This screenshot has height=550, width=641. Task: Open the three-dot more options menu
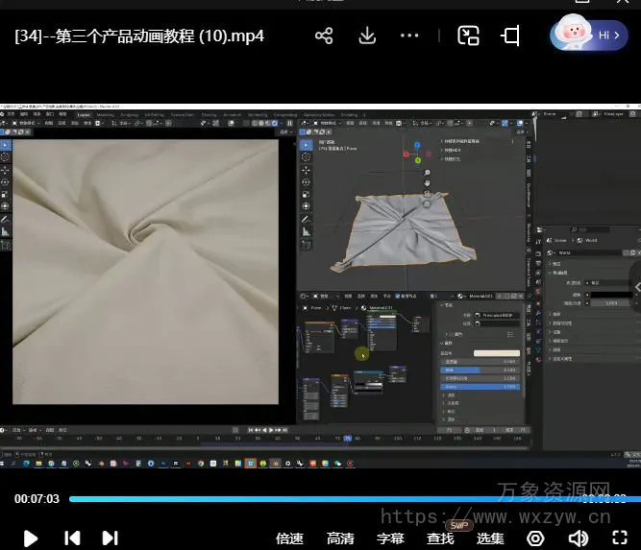tap(409, 36)
